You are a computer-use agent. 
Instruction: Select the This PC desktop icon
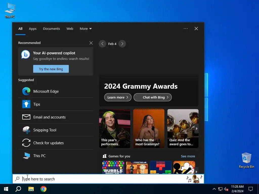10,10
